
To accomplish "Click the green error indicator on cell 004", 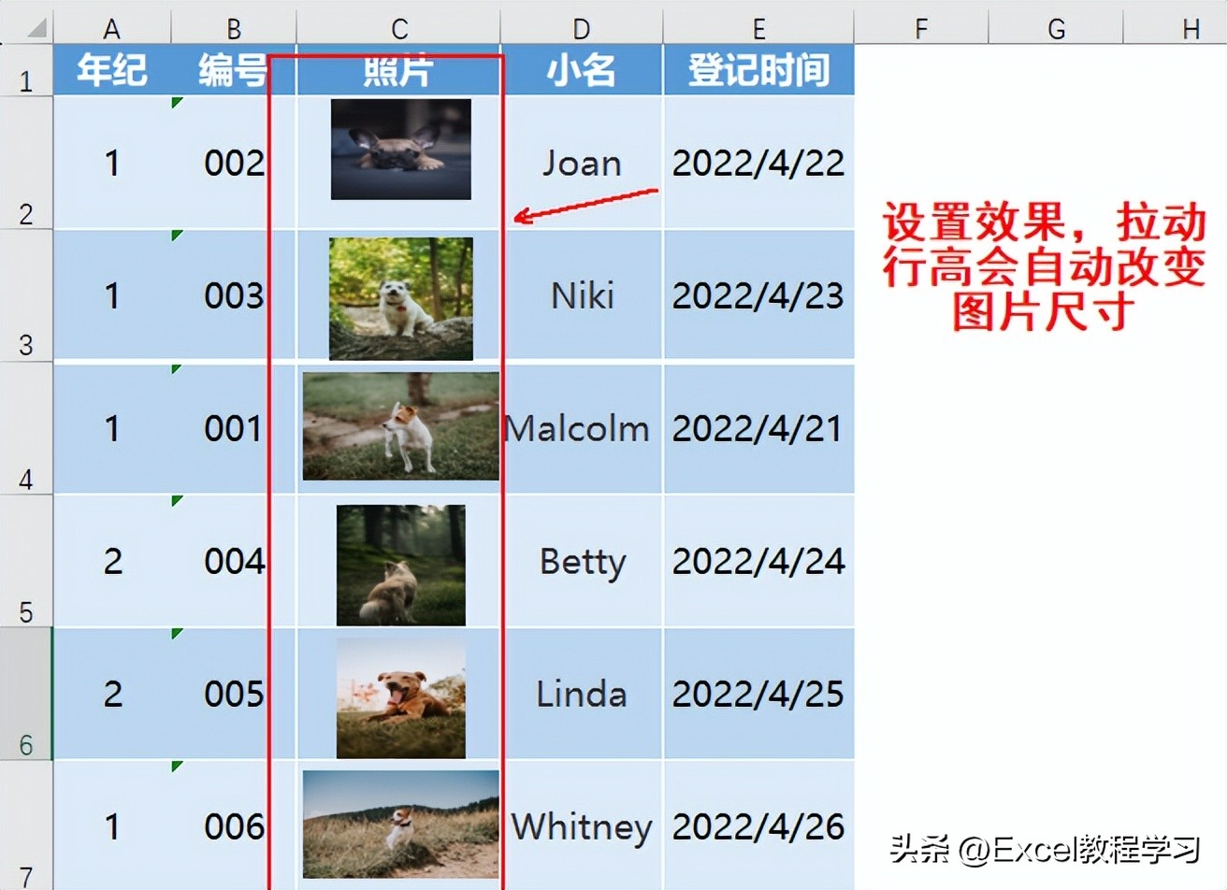I will (177, 501).
